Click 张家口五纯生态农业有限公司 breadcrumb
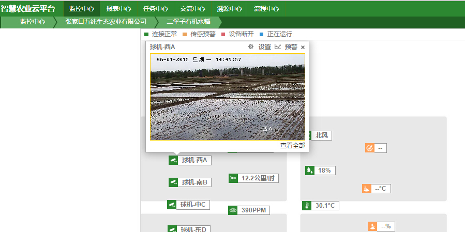This screenshot has height=232, width=465. (x=106, y=22)
